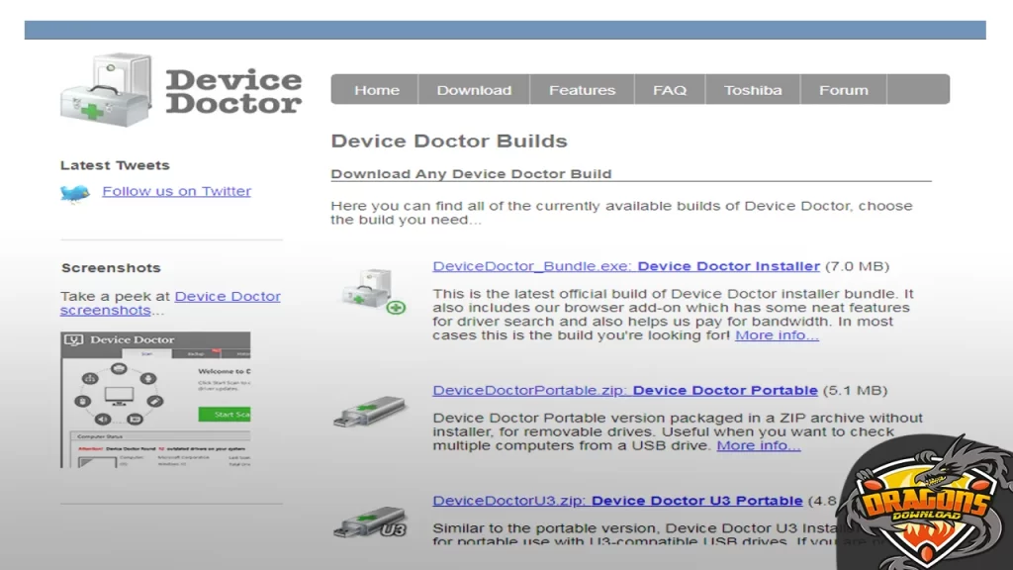Click the Follow us on Twitter link
This screenshot has height=570, width=1013.
pos(176,190)
